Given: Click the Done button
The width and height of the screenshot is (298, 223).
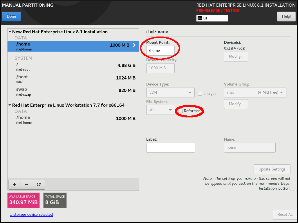Looking at the screenshot, I should 11,17.
